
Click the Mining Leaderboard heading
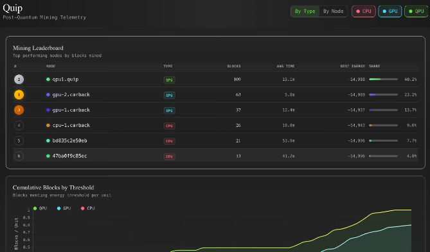[x=38, y=48]
